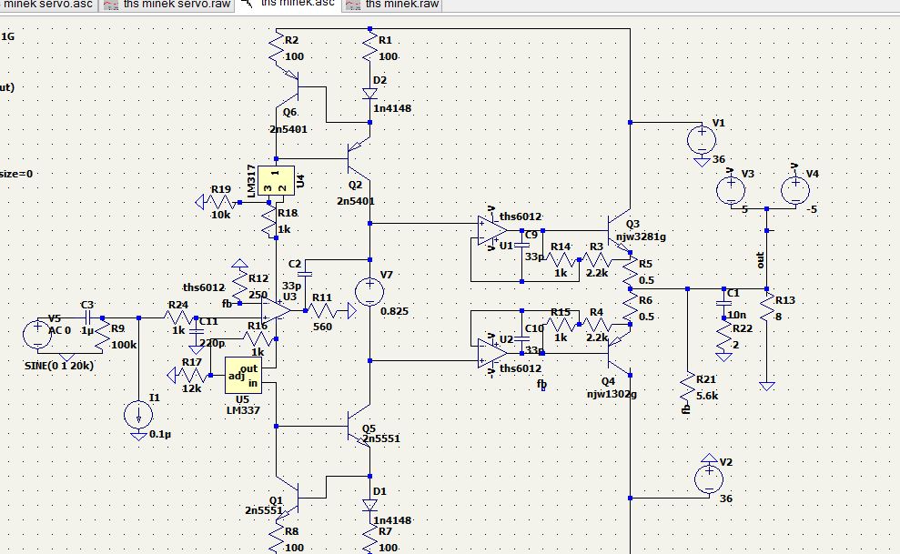
Task: Select output transistor Q3 symbol
Action: 619,231
